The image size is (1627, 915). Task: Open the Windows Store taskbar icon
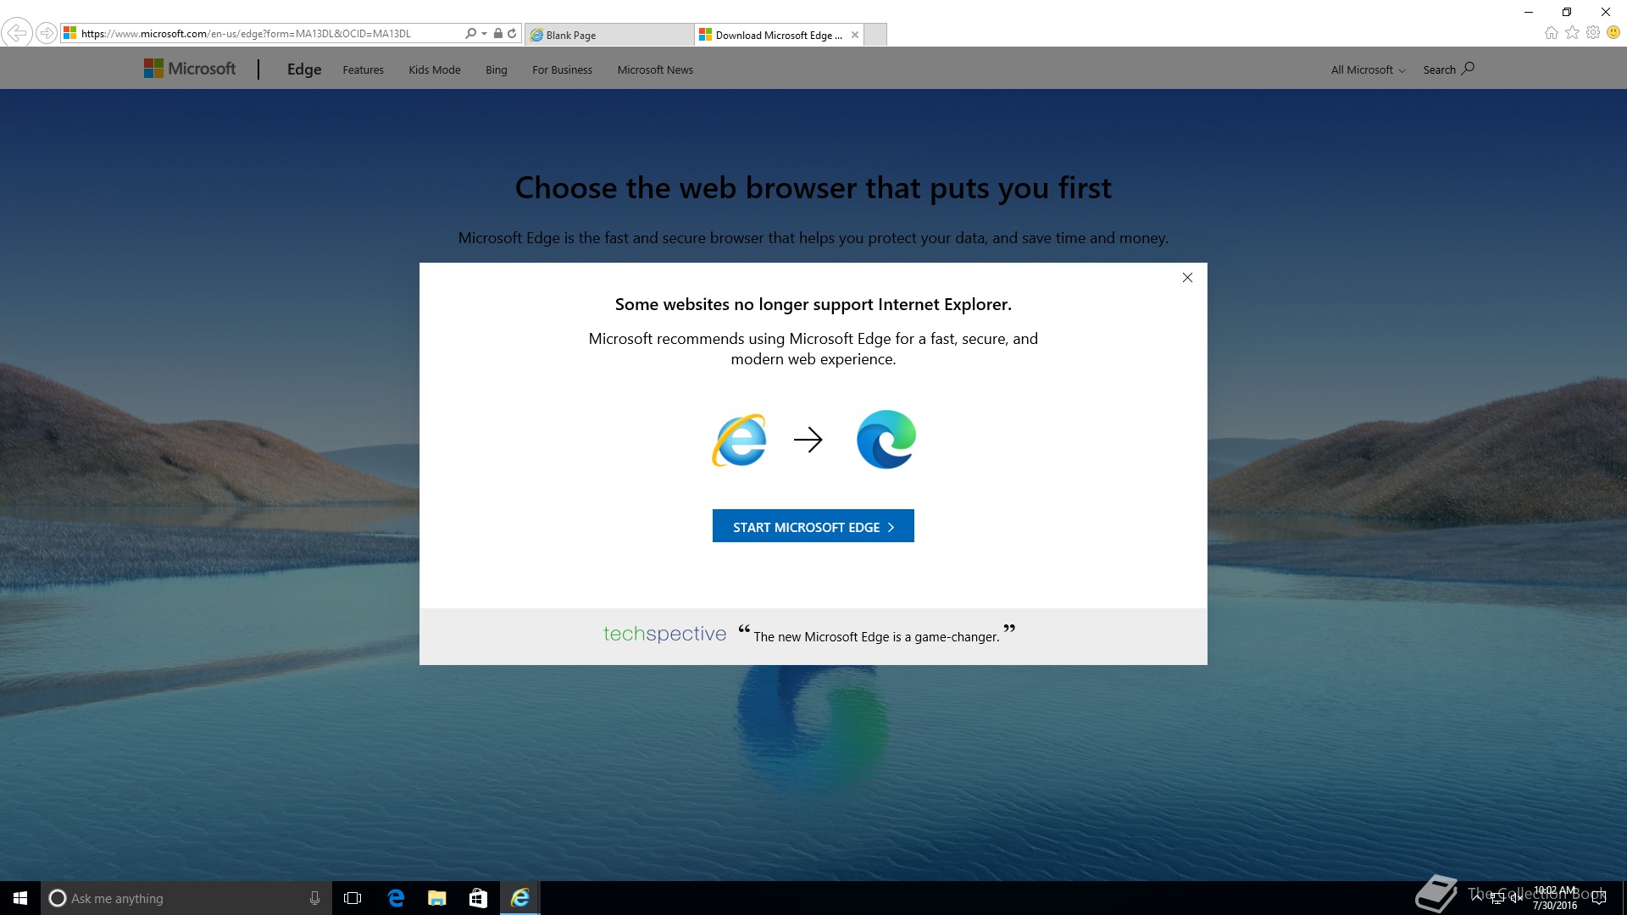(478, 898)
